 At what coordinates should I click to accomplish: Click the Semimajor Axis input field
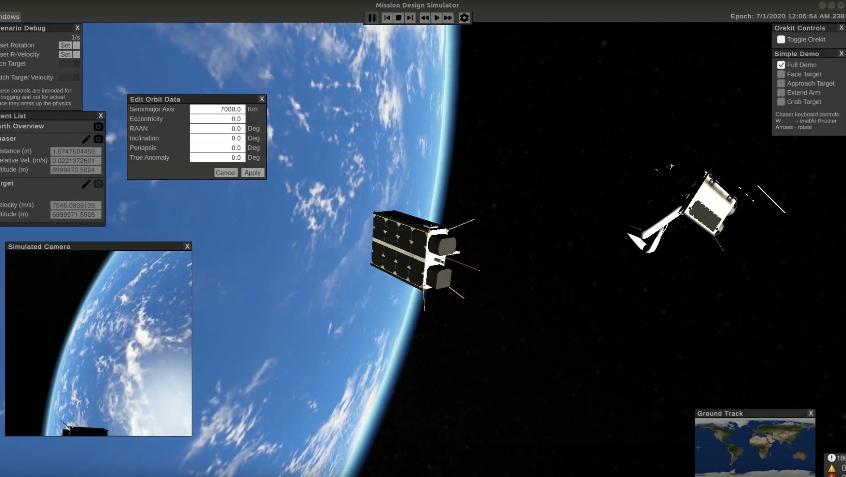[217, 109]
